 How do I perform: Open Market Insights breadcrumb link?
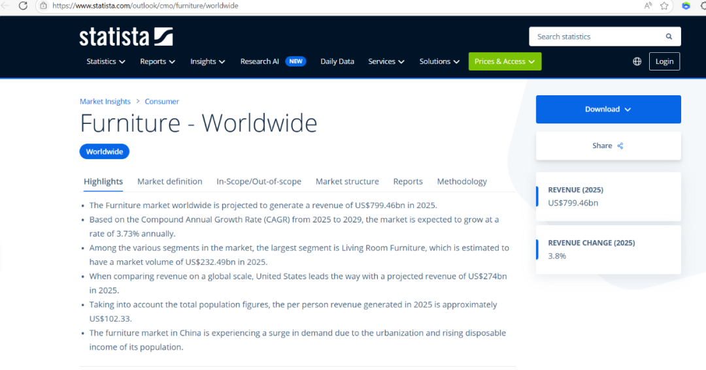105,102
